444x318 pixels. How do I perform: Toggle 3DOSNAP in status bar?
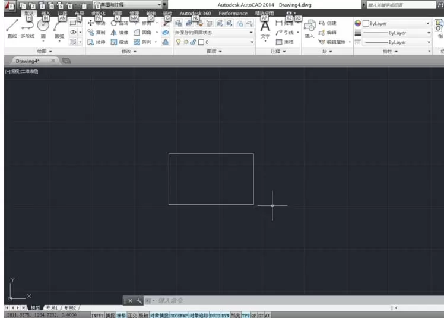[179, 315]
